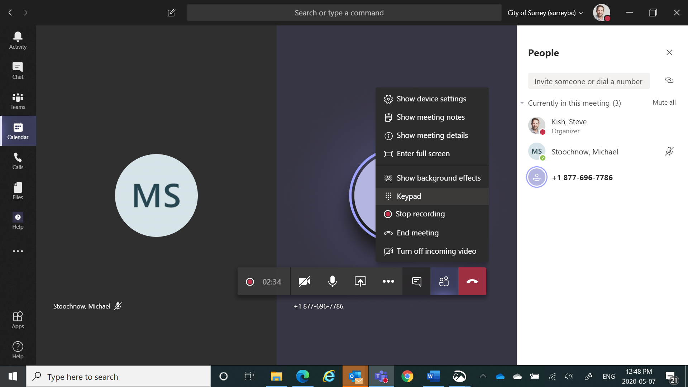Click the MS avatar in video stage
Screen dimensions: 688x387
coord(156,195)
